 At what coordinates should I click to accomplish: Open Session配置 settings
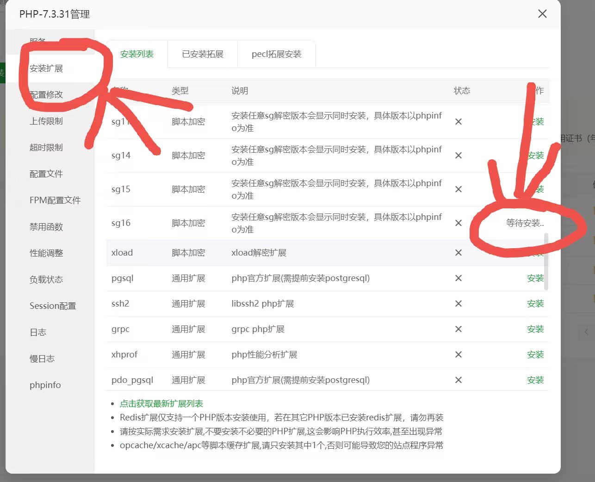pos(53,306)
